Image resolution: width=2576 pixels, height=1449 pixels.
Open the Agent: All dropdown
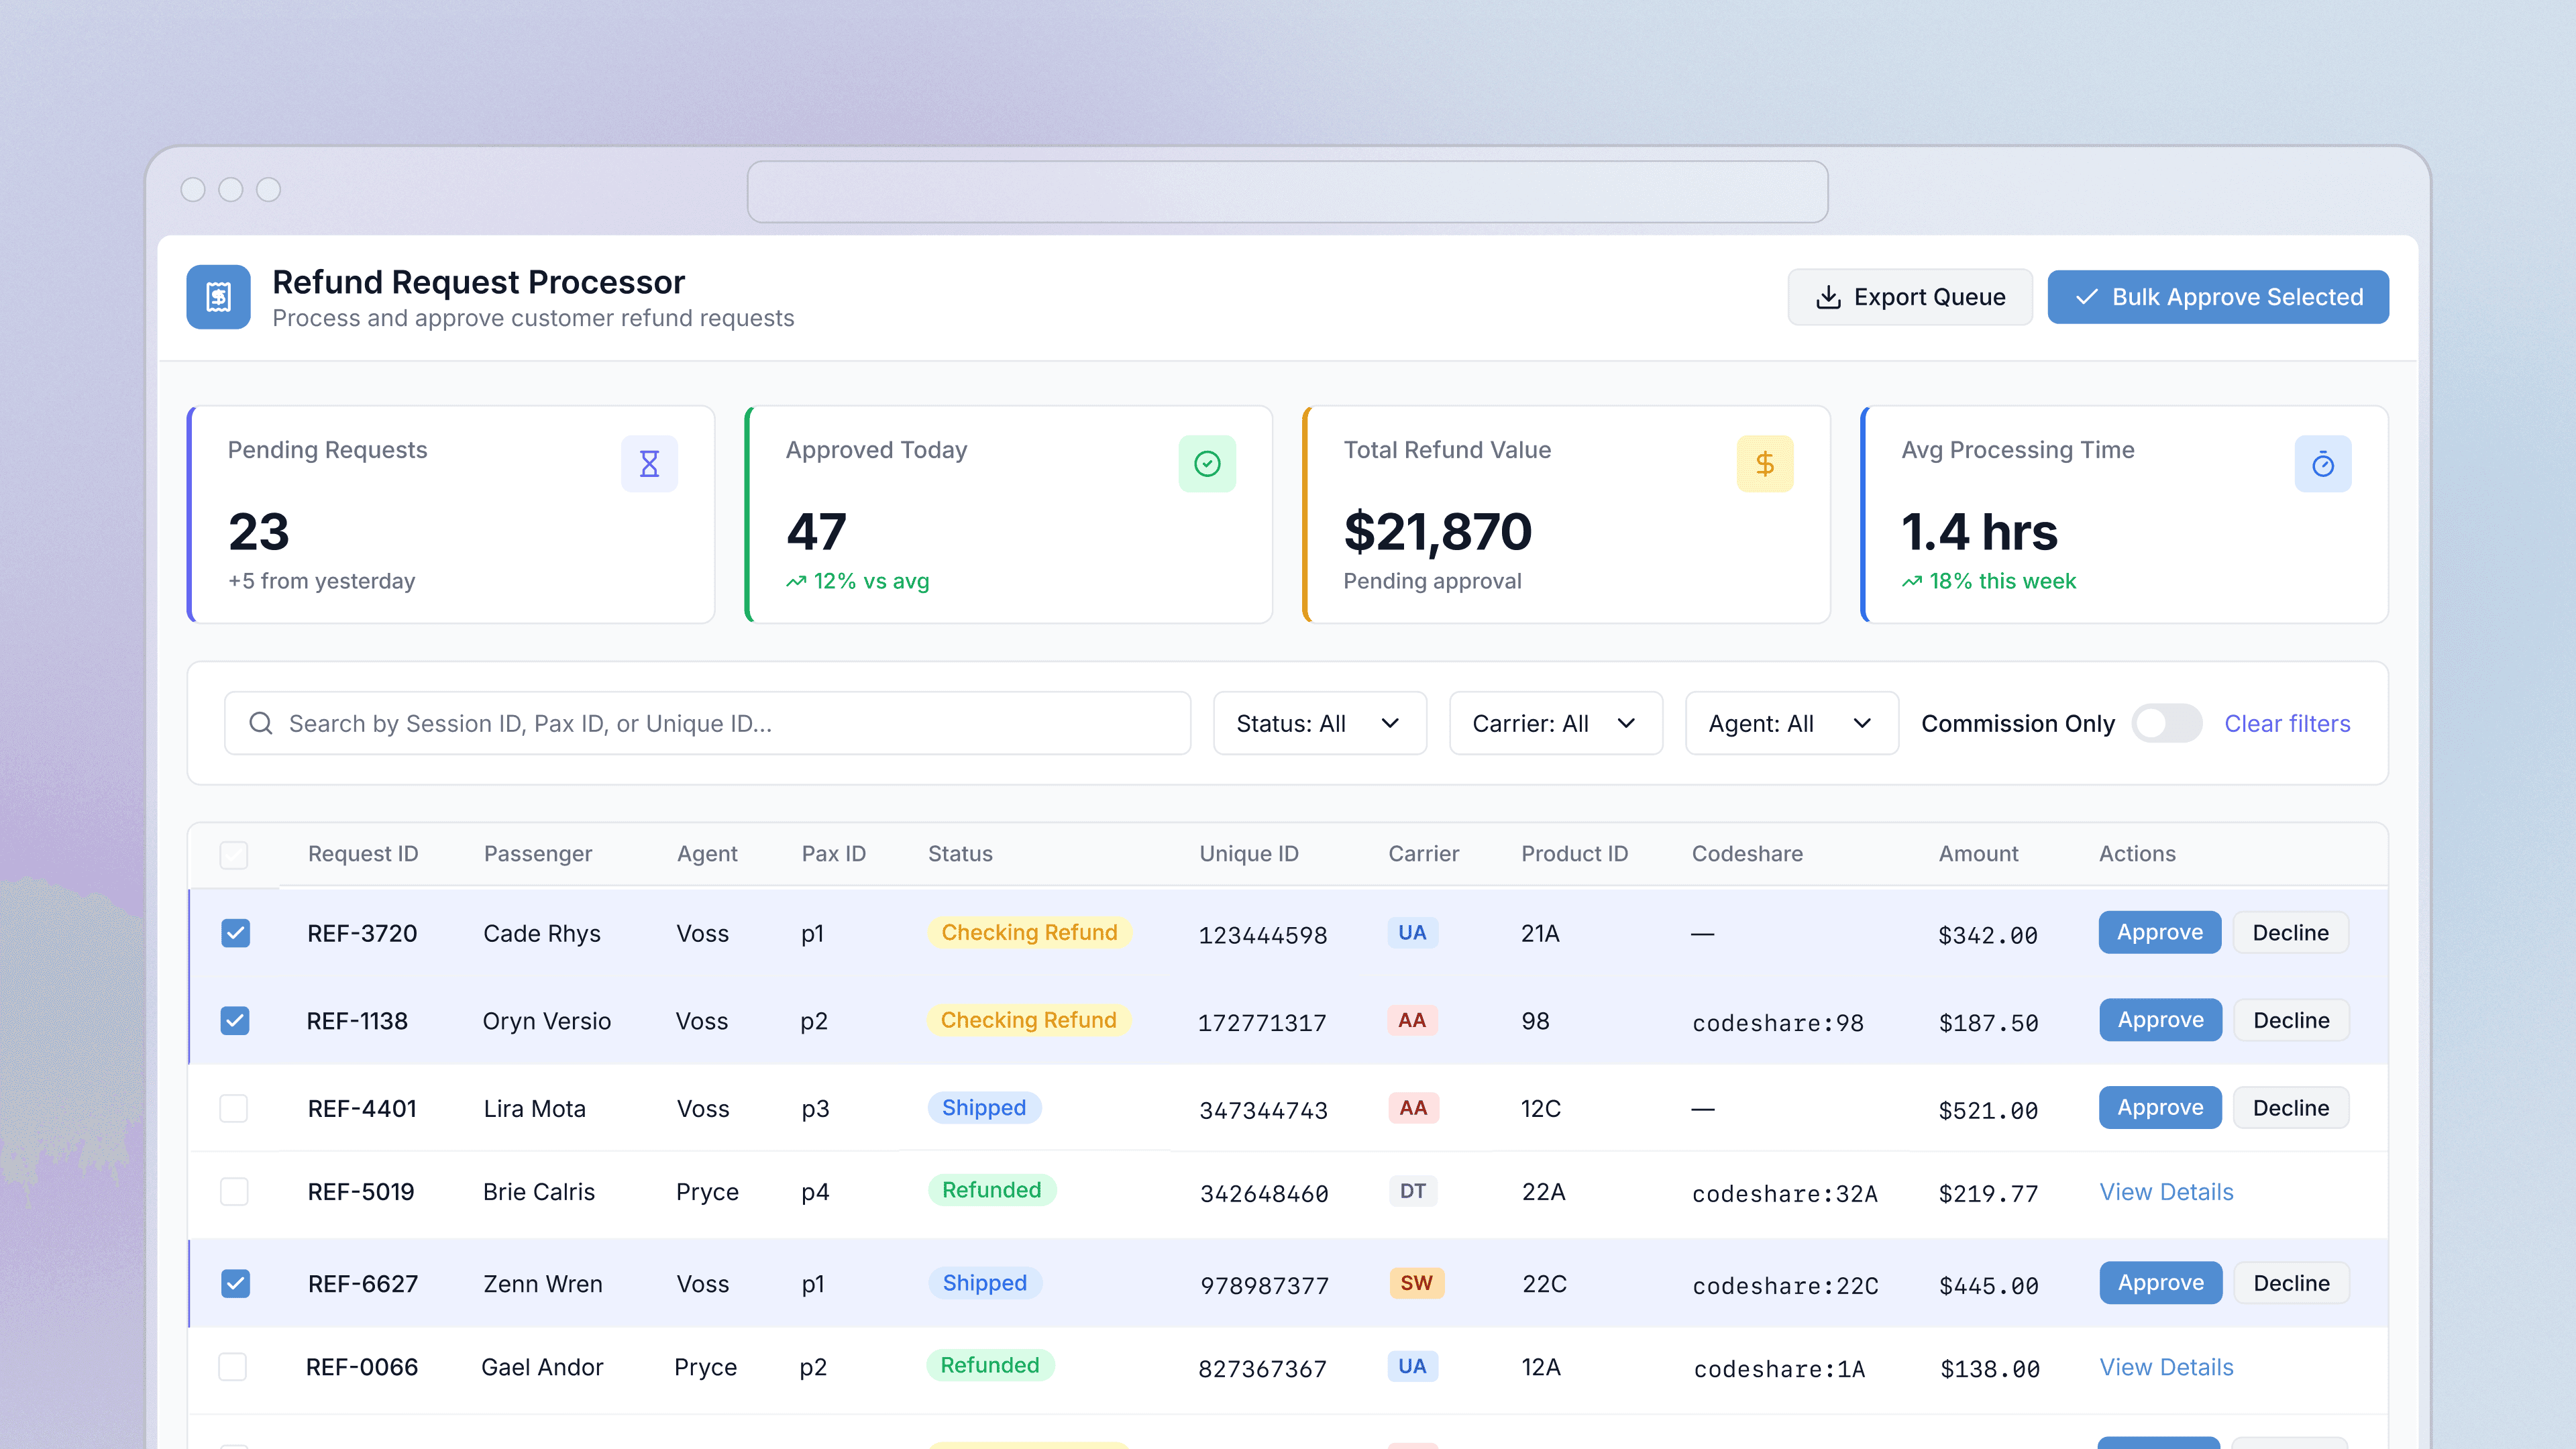pyautogui.click(x=1791, y=723)
